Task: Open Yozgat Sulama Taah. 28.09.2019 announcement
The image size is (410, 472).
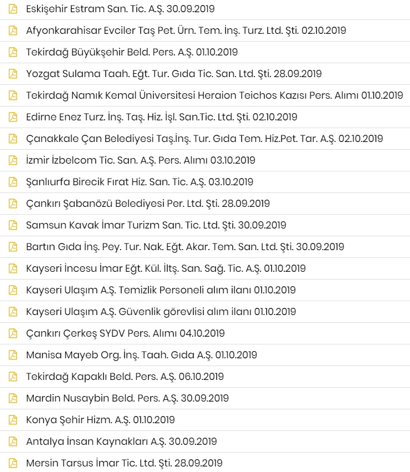Action: pos(174,74)
